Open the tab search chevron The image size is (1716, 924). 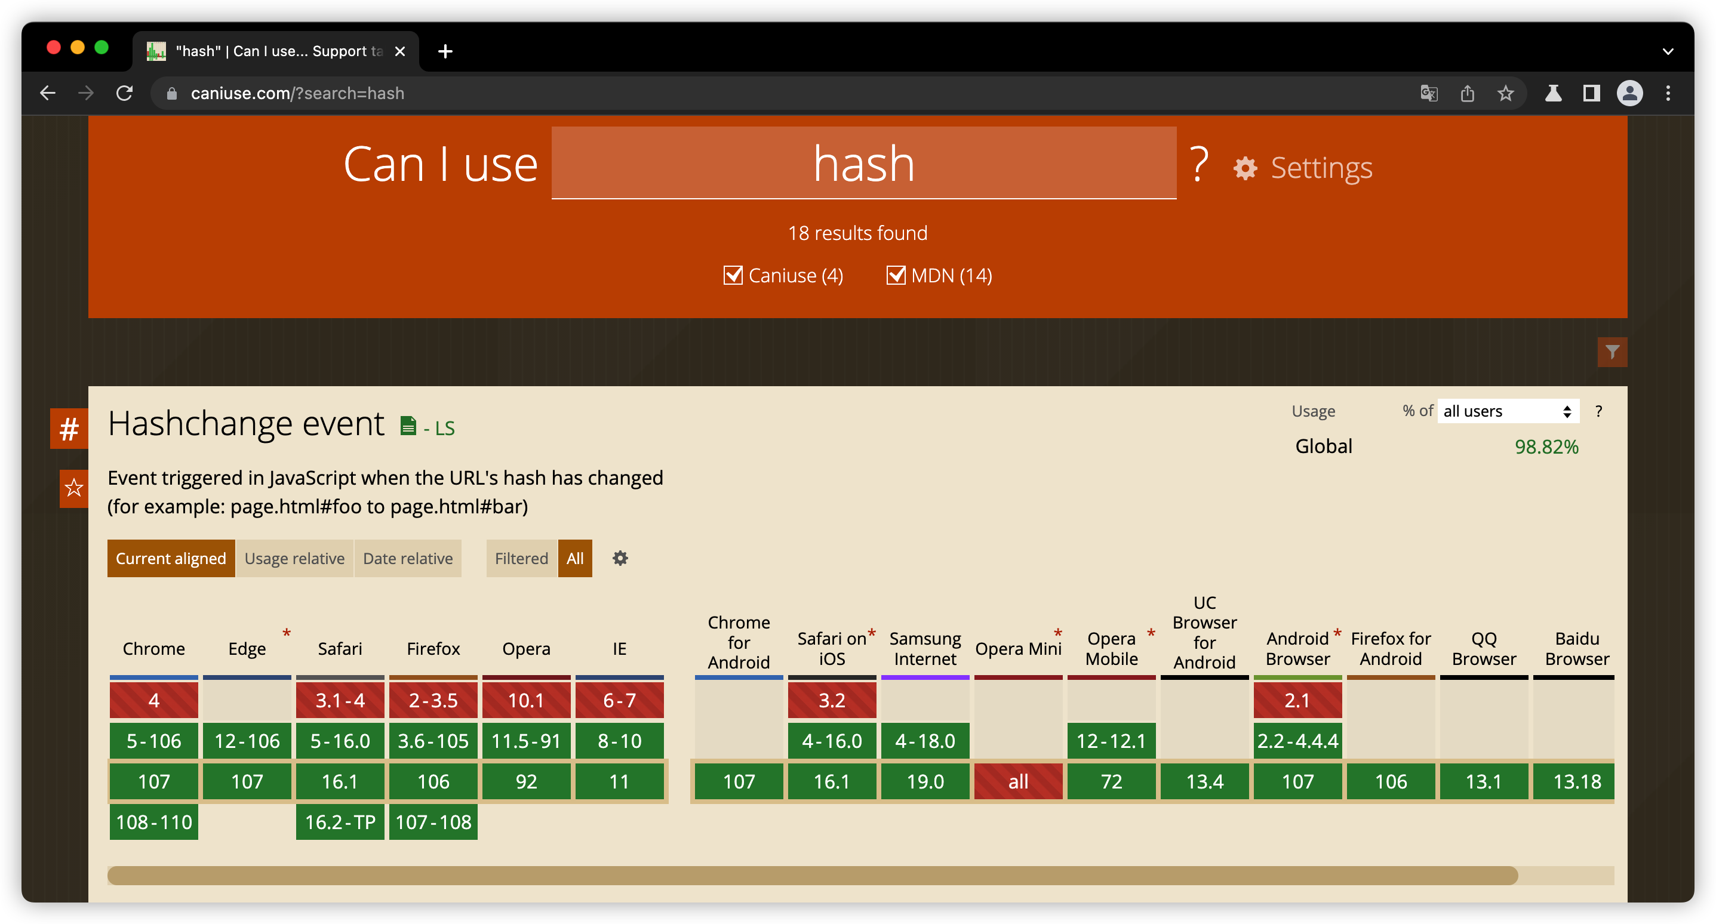(1668, 51)
